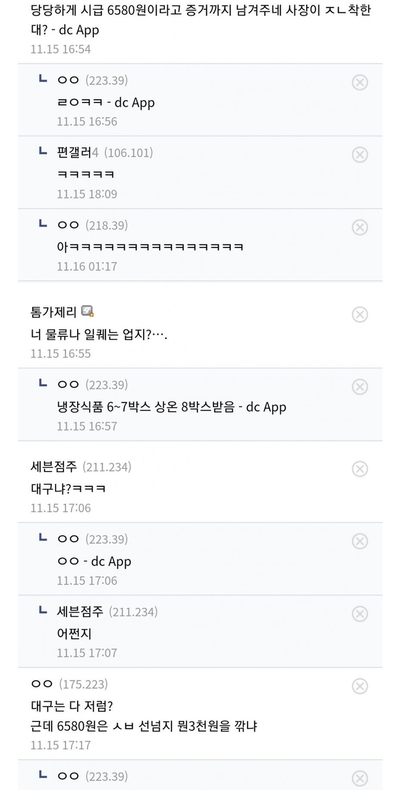Delete the '냉장식품 6~7박스' reply
Screen dimensions: 395x790
pos(360,387)
